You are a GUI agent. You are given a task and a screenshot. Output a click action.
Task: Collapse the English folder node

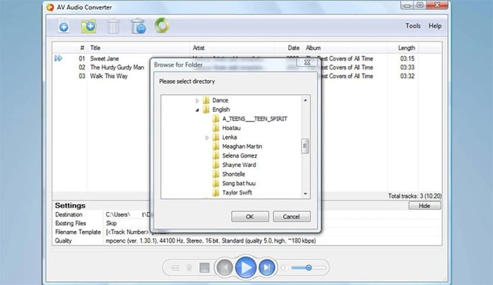(x=197, y=110)
